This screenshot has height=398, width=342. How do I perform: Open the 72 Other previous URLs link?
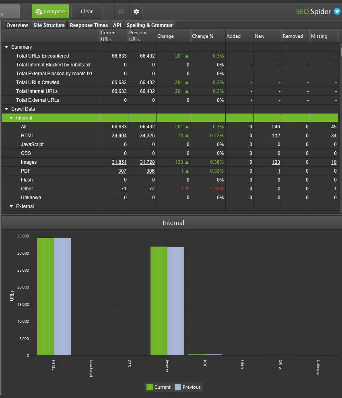pos(152,189)
